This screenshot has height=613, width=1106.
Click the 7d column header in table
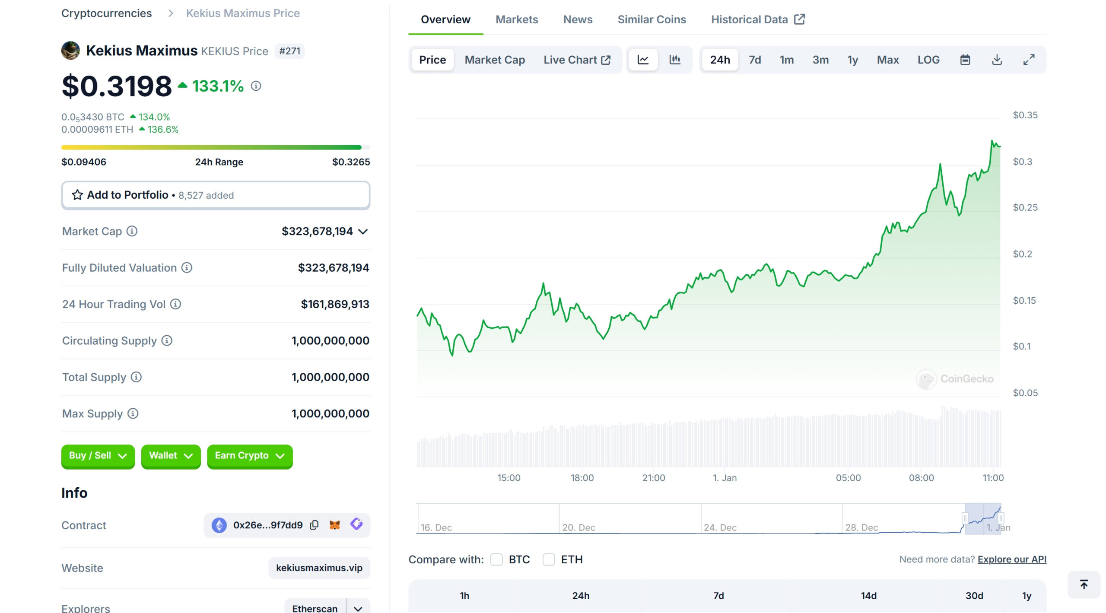click(718, 596)
